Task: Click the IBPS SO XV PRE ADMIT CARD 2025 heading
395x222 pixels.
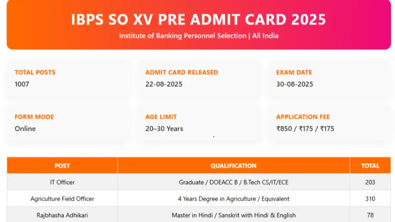Action: pos(198,19)
